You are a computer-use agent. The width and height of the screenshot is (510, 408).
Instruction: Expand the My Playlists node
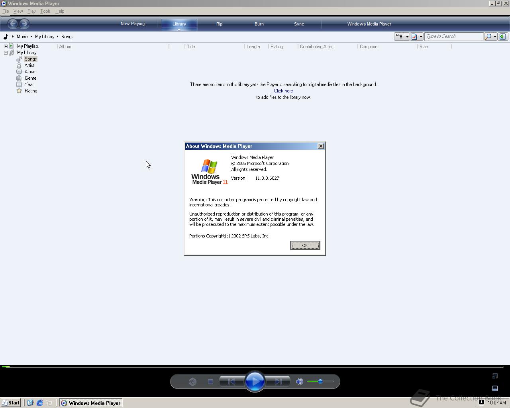click(6, 46)
